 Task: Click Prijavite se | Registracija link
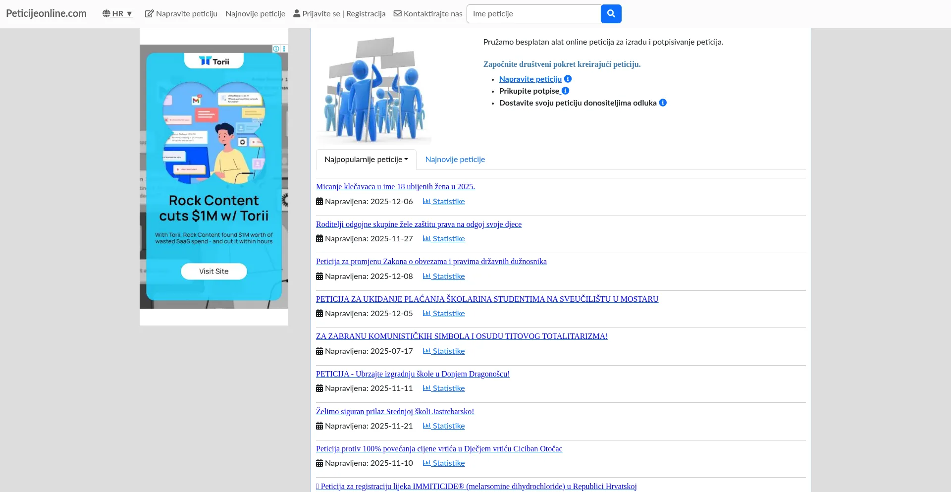(x=339, y=14)
